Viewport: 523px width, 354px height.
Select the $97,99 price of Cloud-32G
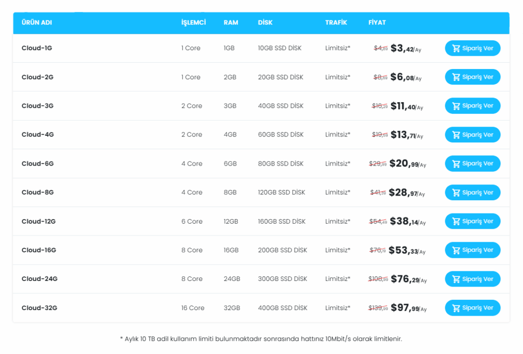(x=405, y=308)
